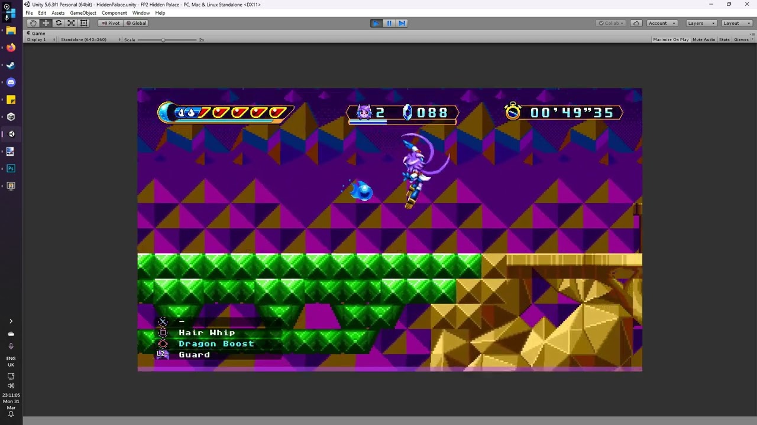Select the Scale tool
Image resolution: width=757 pixels, height=425 pixels.
[71, 23]
